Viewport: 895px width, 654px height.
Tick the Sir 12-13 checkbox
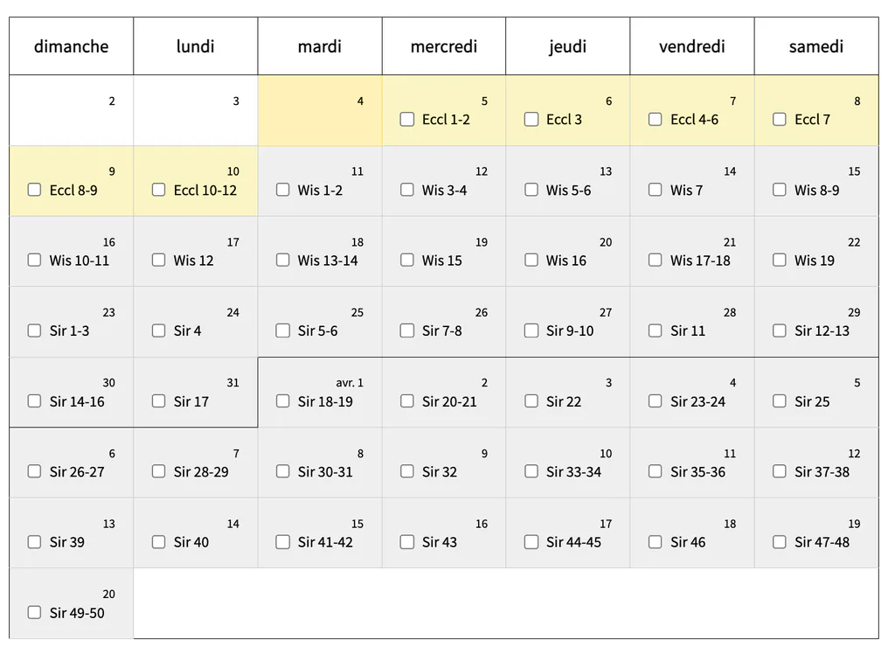(x=780, y=330)
